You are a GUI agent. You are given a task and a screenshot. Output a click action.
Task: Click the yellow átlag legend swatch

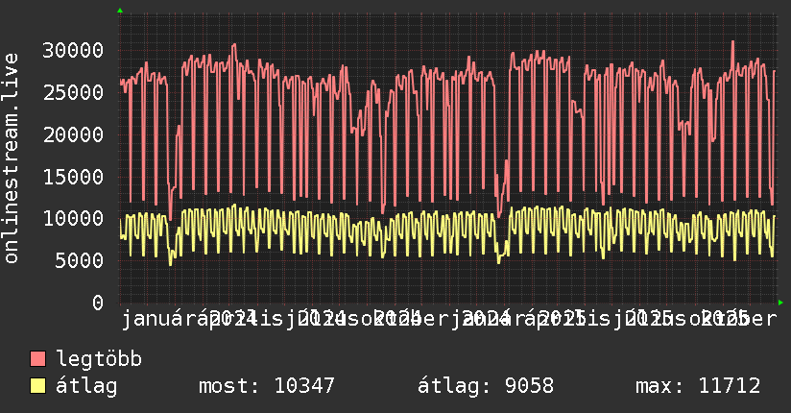point(37,386)
